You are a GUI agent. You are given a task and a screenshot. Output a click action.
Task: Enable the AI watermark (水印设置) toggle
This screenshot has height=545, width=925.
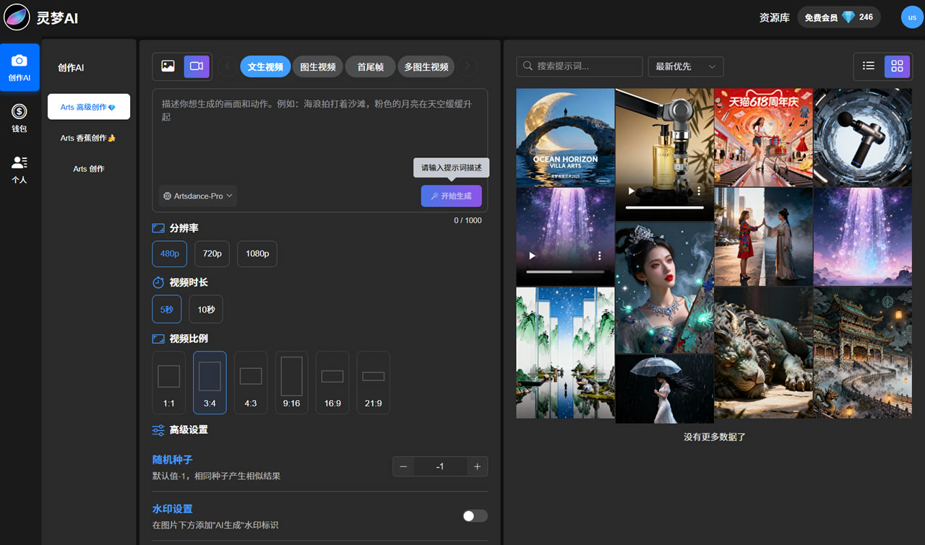coord(475,515)
